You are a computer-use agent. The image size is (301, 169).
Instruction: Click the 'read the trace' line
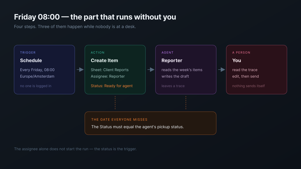click(245, 70)
